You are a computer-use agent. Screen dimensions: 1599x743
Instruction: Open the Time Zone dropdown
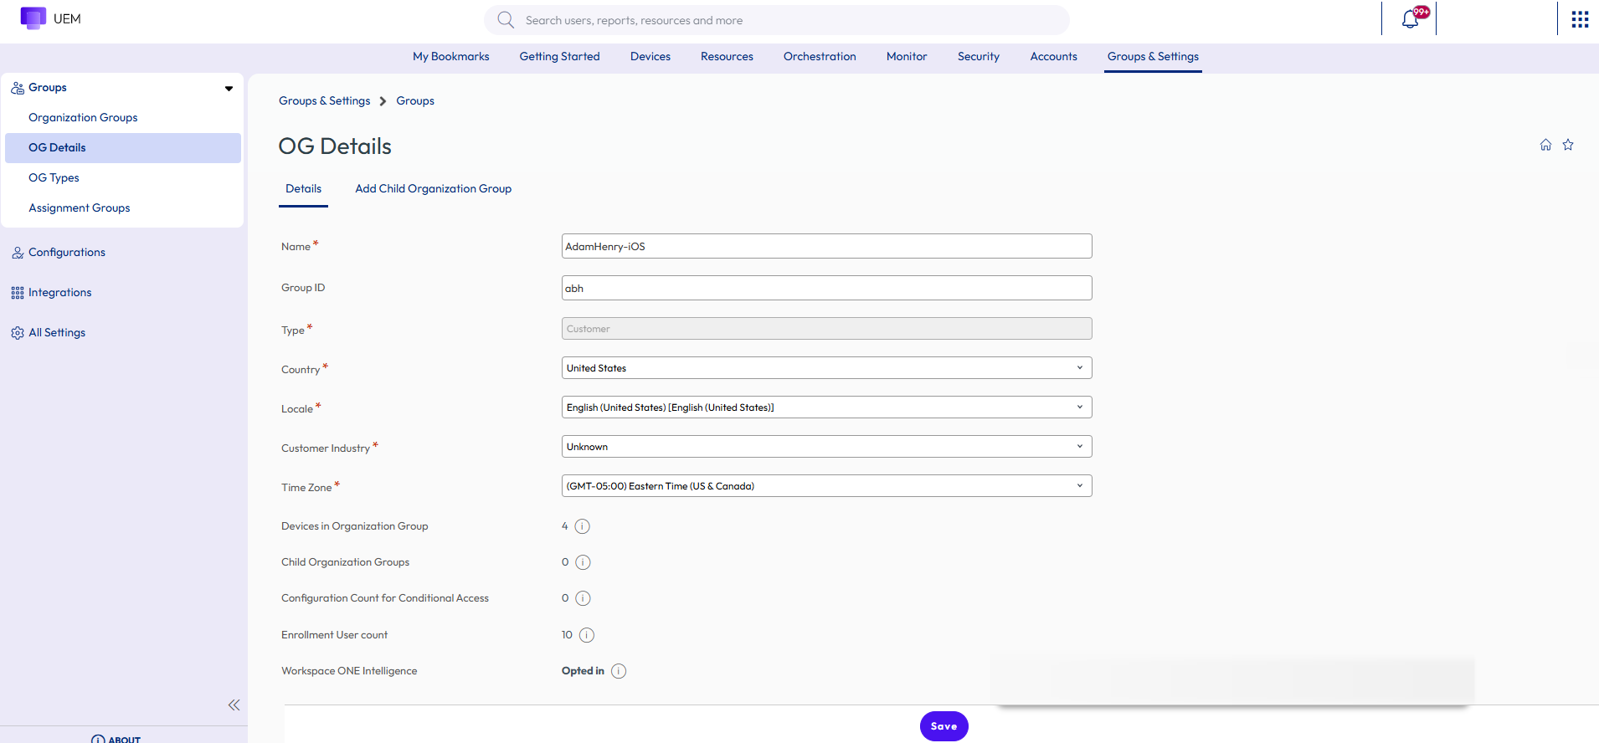(x=826, y=486)
